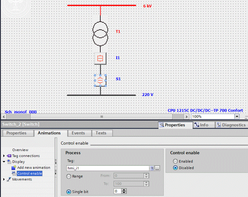The height and width of the screenshot is (197, 248).
Task: Select the Enabled radio option
Action: (175, 161)
